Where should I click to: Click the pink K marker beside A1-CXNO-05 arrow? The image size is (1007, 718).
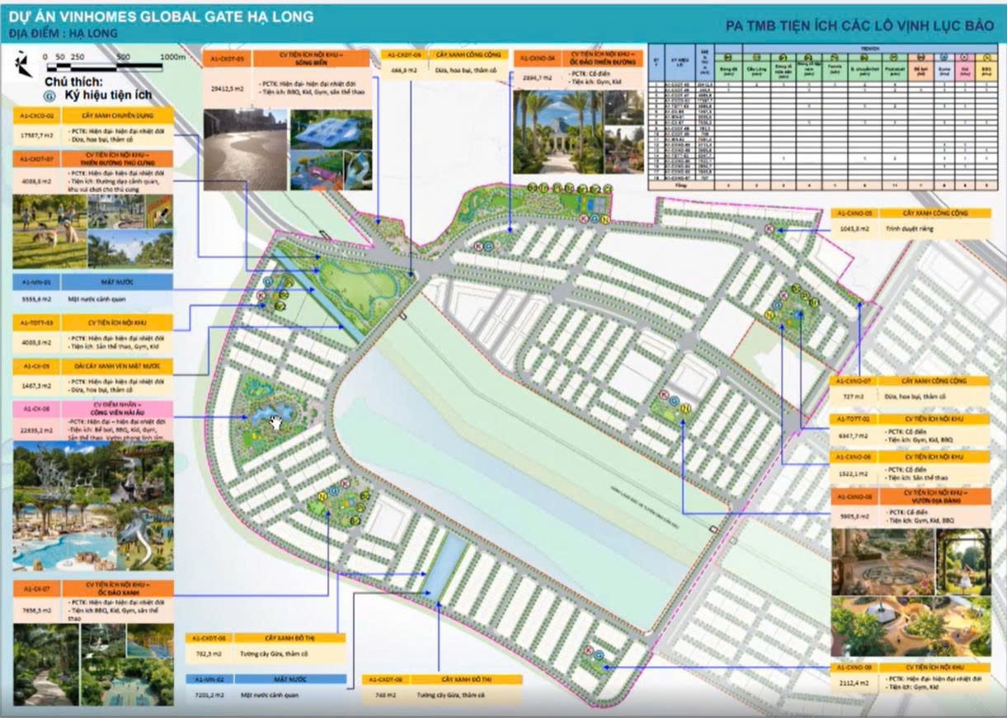coord(770,229)
